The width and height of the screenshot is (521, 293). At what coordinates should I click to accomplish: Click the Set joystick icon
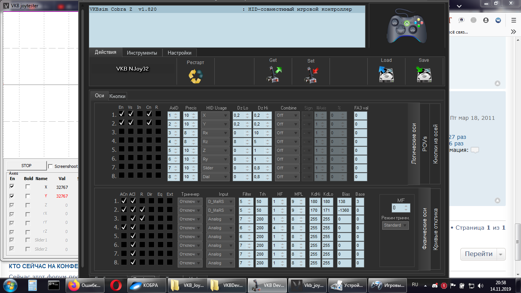(311, 75)
